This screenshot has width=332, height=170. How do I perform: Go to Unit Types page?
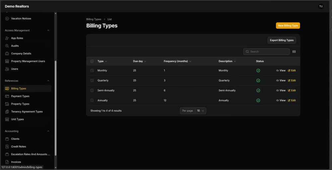[28, 119]
